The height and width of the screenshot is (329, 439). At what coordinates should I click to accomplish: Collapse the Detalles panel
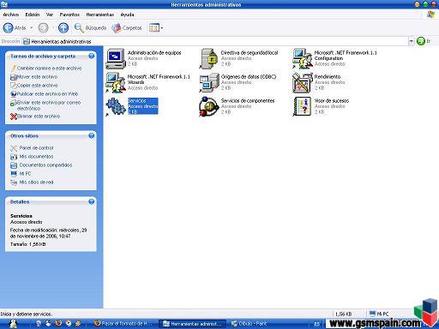92,201
